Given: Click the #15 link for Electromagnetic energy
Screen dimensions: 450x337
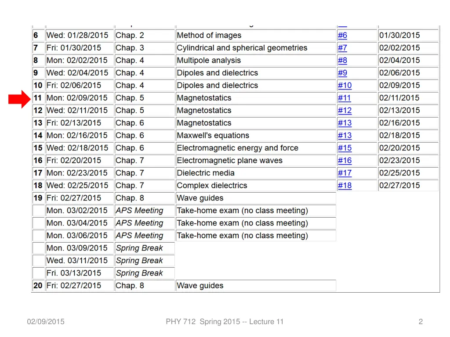Looking at the screenshot, I should click(x=345, y=148).
